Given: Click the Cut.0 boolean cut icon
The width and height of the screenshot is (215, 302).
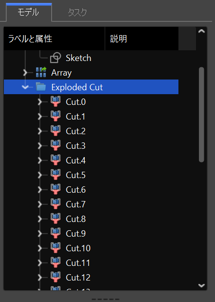Looking at the screenshot, I should [x=56, y=101].
